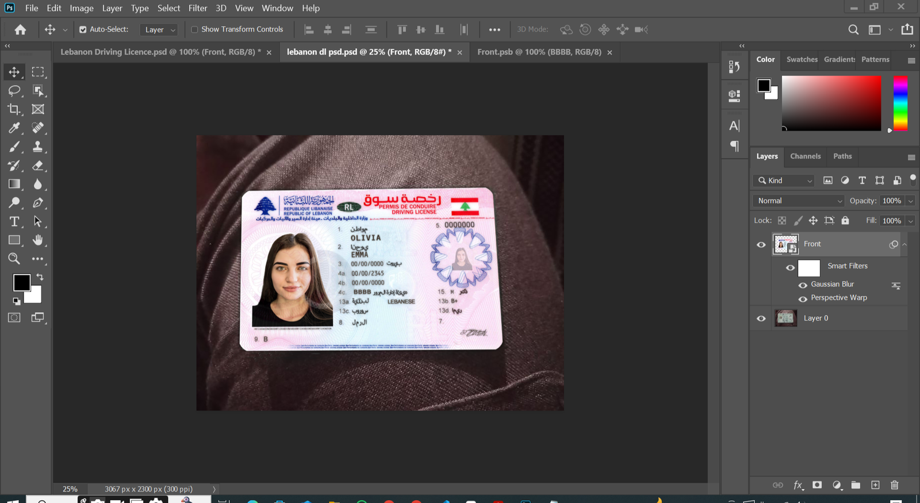Select the Zoom tool
Viewport: 920px width, 503px height.
point(14,259)
